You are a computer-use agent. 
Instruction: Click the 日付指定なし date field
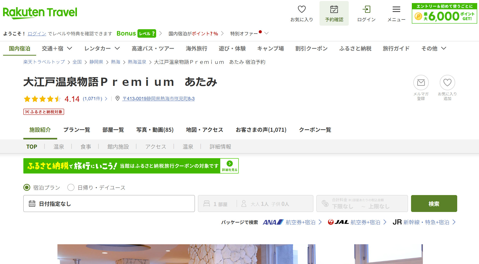point(109,204)
